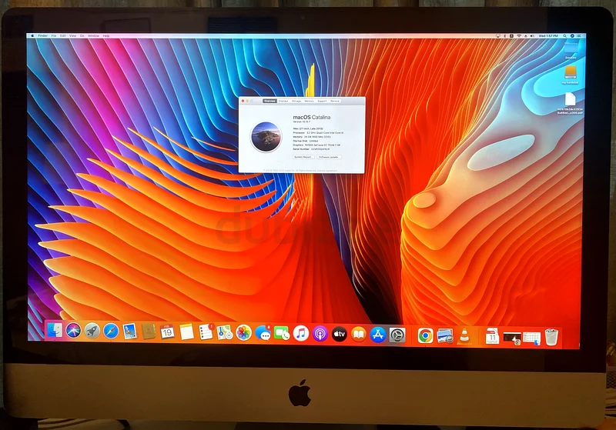Open the dark window stack in Dock
Viewport: 616px width, 430px height.
(x=512, y=338)
